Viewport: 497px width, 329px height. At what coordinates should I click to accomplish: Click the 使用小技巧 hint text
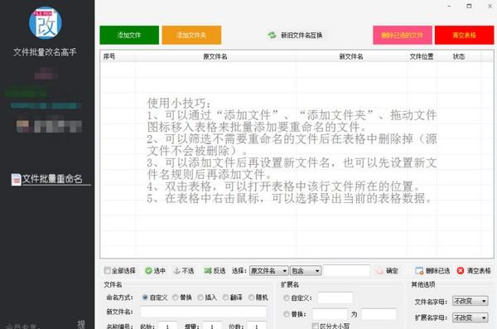(x=179, y=103)
